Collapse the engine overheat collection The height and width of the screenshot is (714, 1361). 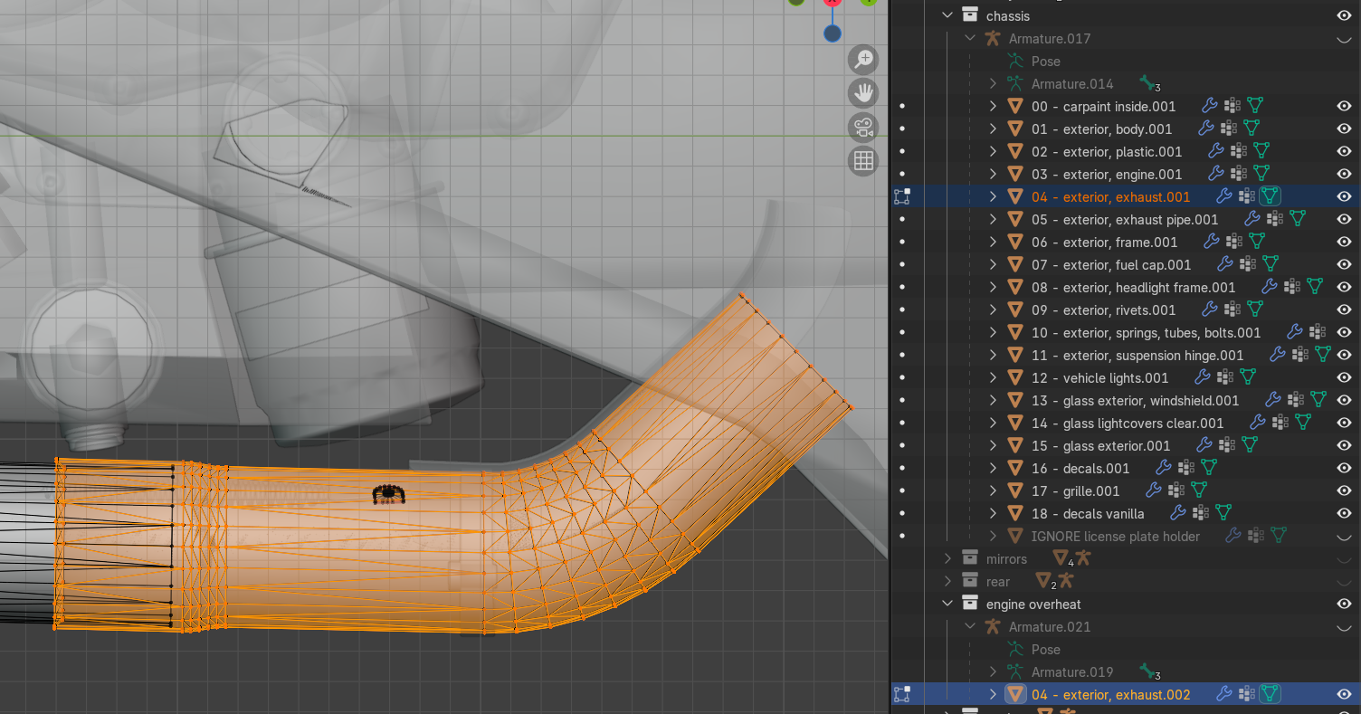[x=947, y=604]
